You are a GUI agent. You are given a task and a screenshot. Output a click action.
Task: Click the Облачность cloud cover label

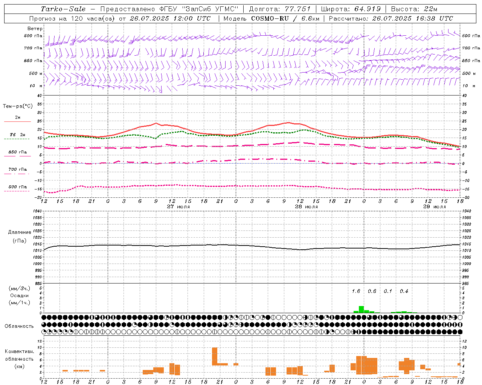(19, 326)
